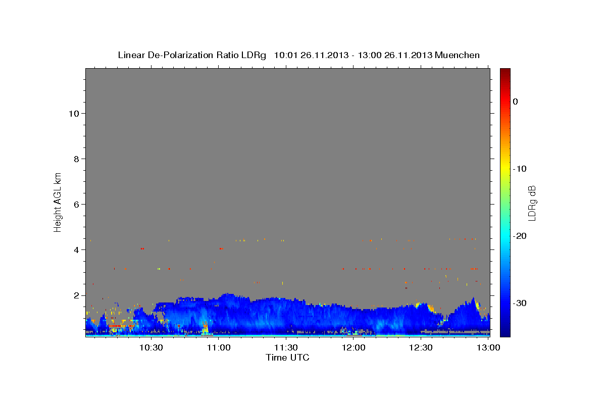The image size is (606, 404).
Task: Click the red-orange streak below 1 km before 10:30
Action: click(x=121, y=326)
